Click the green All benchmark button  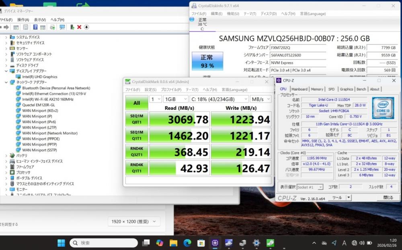137,103
